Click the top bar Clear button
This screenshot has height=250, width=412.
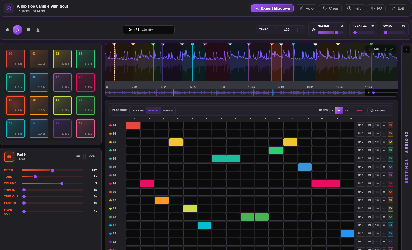click(331, 8)
